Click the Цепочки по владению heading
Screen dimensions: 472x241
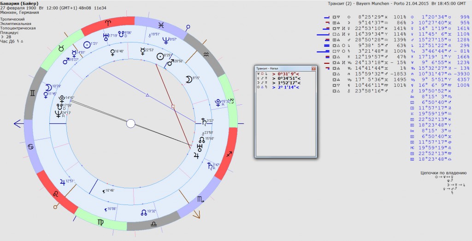click(x=443, y=173)
